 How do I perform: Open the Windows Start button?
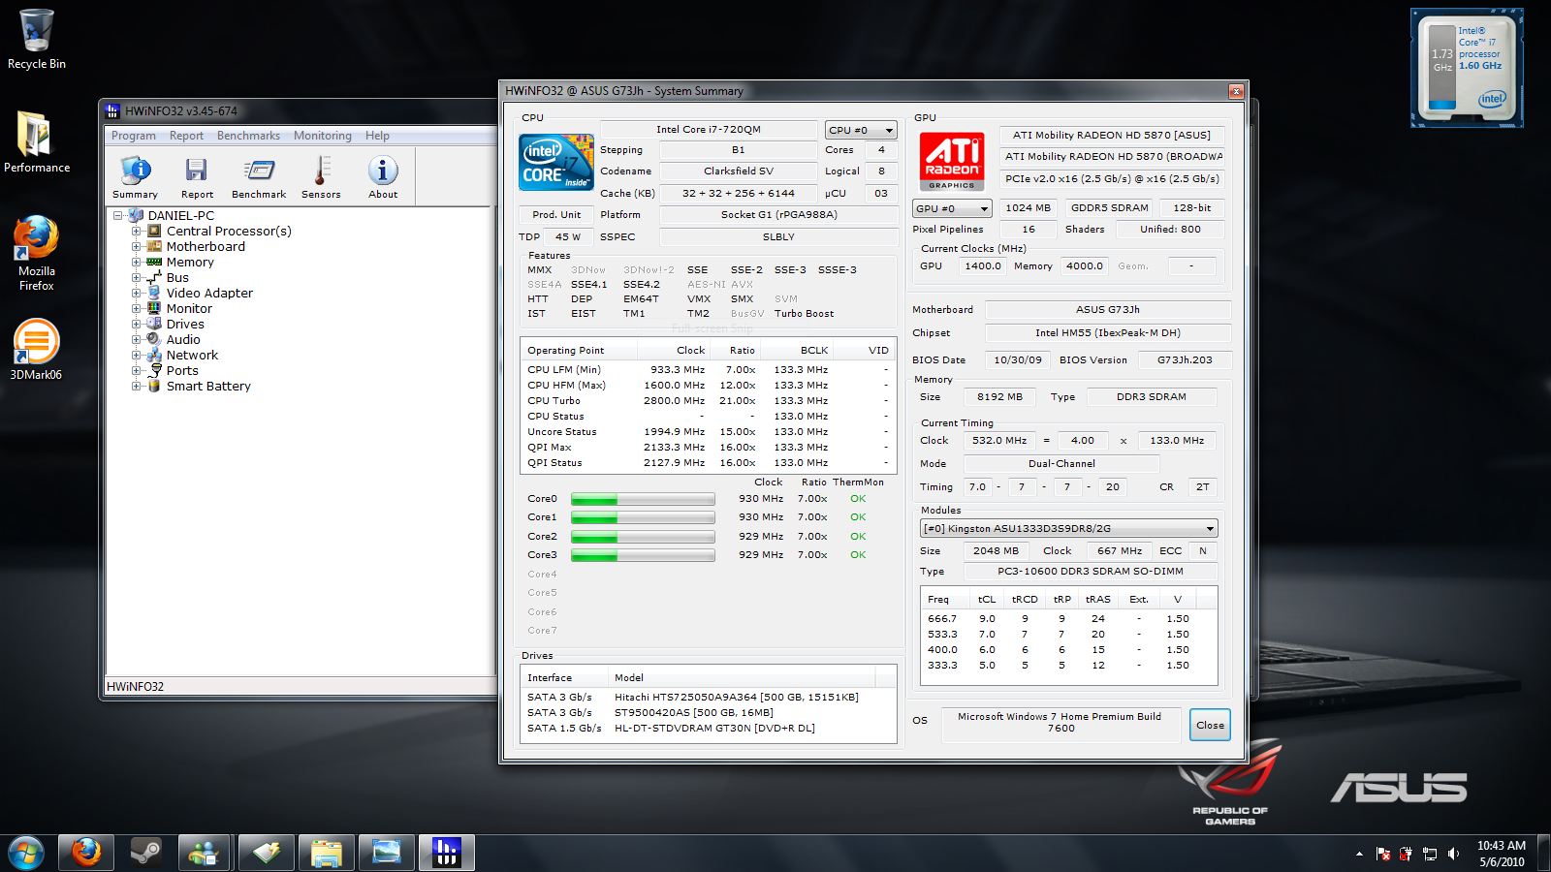(x=25, y=854)
